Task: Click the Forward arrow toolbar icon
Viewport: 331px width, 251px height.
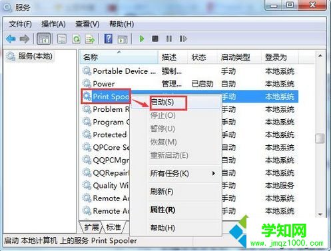Action: point(25,39)
